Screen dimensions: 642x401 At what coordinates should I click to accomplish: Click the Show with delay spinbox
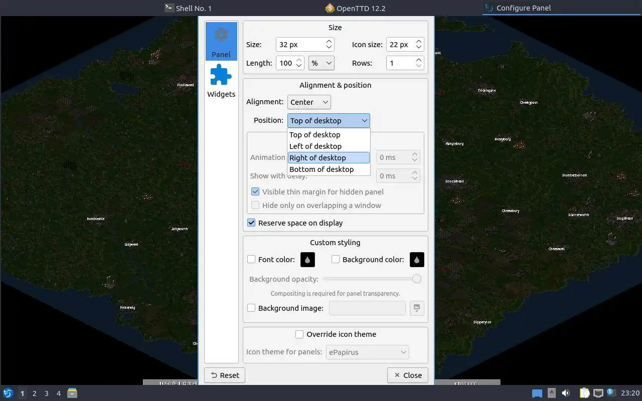click(x=398, y=176)
